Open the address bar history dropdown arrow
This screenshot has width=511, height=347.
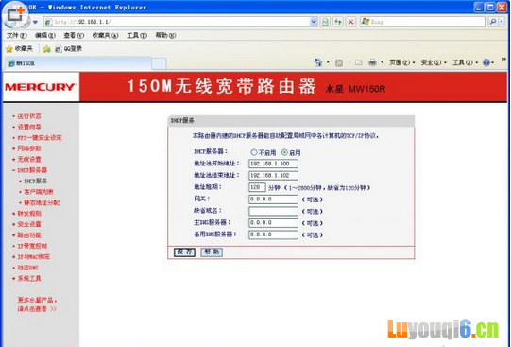coord(314,22)
